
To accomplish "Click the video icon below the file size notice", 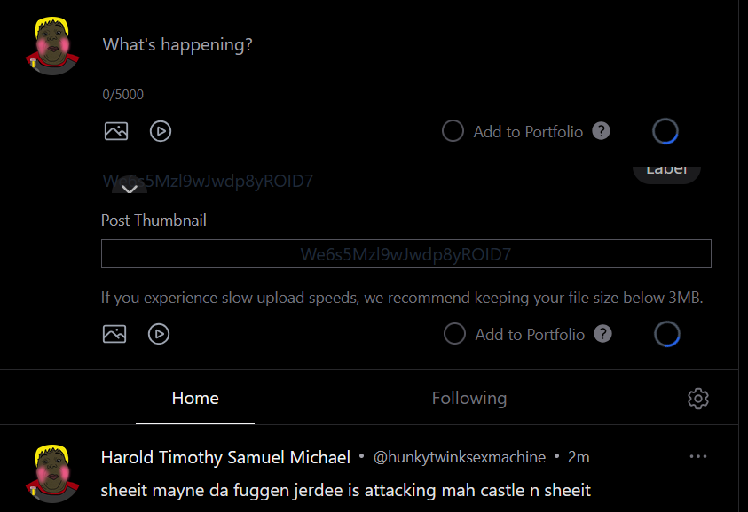I will 159,334.
